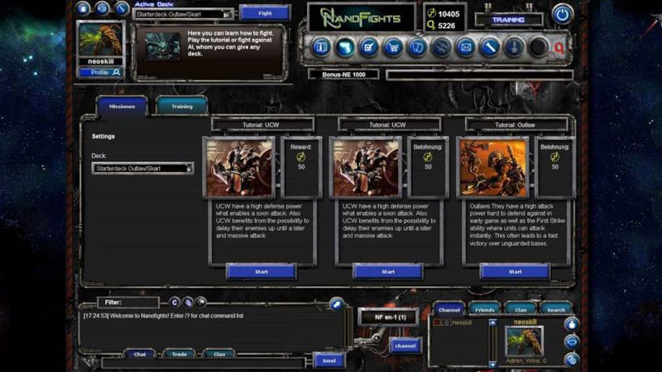Click the Send chat button
This screenshot has height=372, width=662.
coord(329,360)
